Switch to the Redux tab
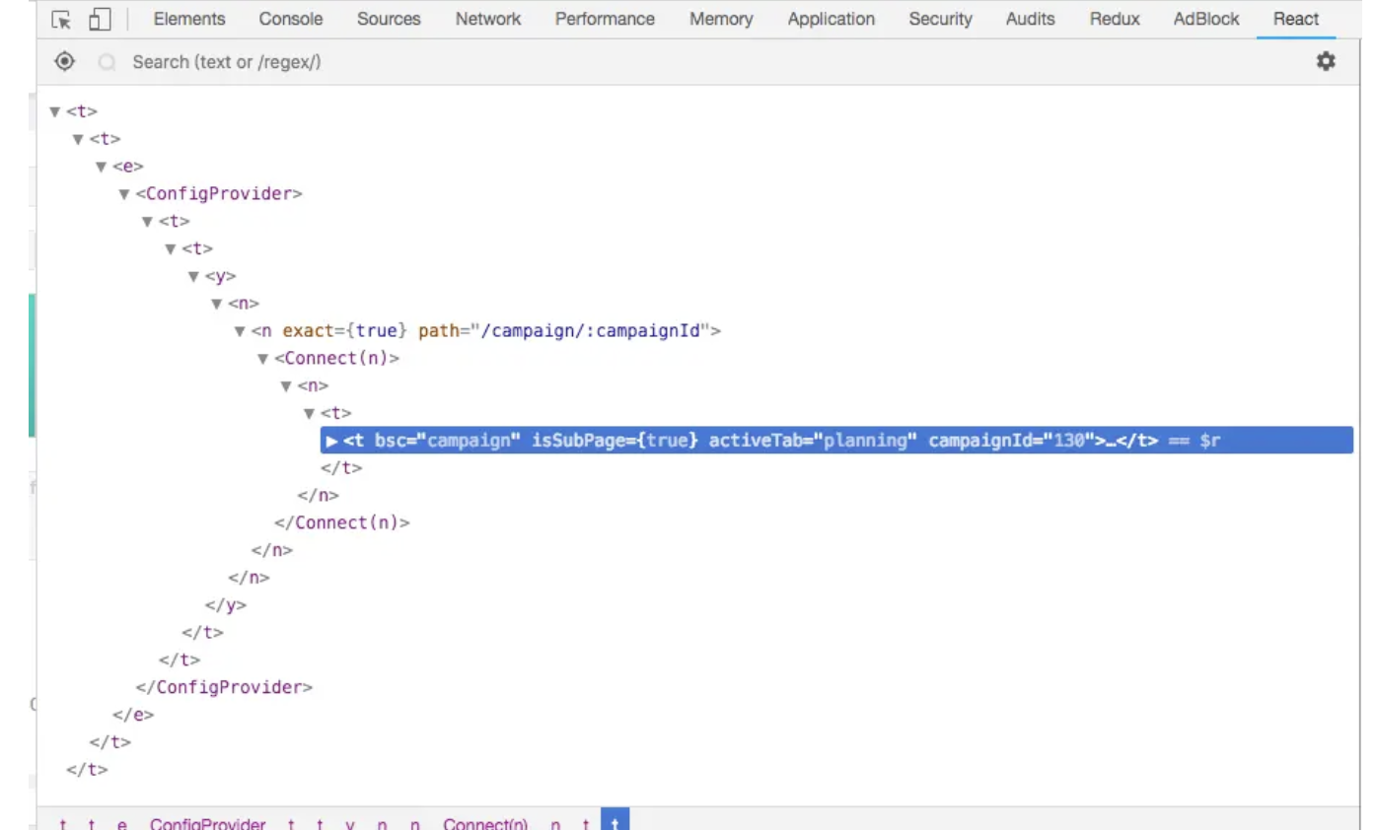 click(x=1114, y=19)
